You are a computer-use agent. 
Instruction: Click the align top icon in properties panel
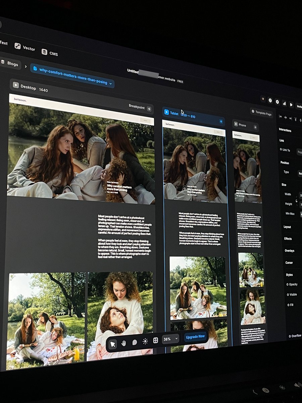click(x=296, y=119)
